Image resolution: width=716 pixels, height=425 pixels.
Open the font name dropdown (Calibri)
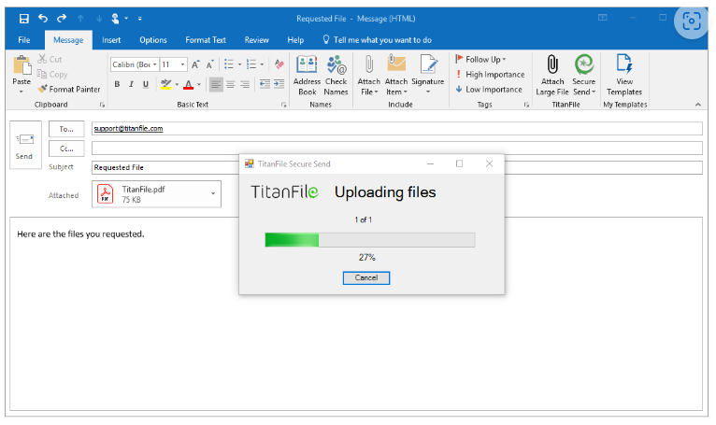(x=155, y=64)
